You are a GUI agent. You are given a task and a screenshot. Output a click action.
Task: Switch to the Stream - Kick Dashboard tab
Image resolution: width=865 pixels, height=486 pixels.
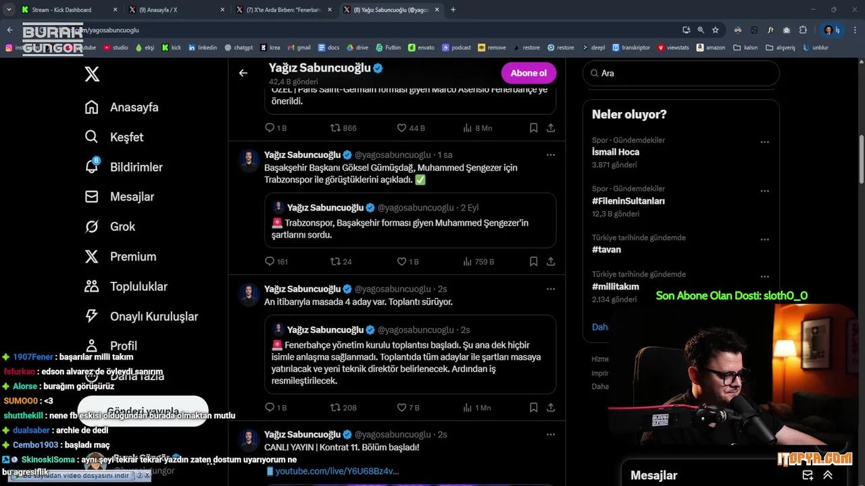tap(70, 9)
